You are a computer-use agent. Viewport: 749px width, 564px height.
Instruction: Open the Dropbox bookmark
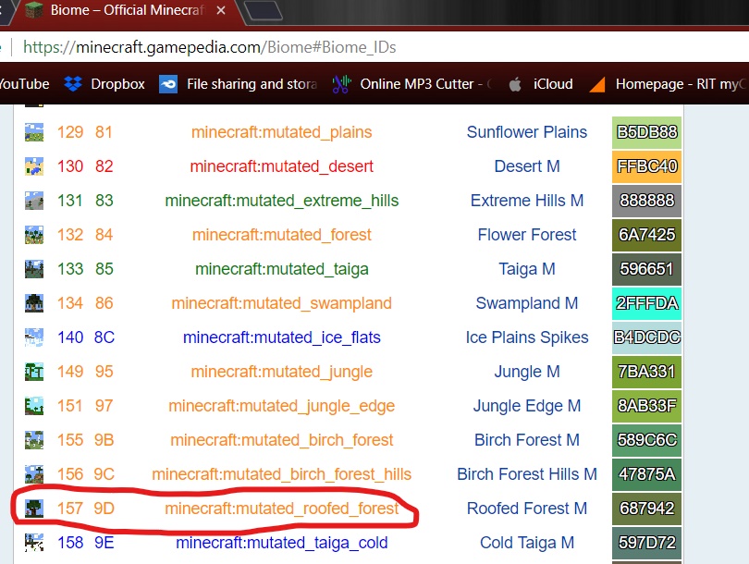[x=104, y=84]
